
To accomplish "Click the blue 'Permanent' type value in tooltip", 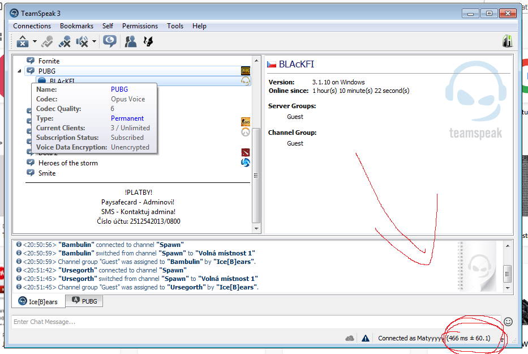I will [x=127, y=118].
